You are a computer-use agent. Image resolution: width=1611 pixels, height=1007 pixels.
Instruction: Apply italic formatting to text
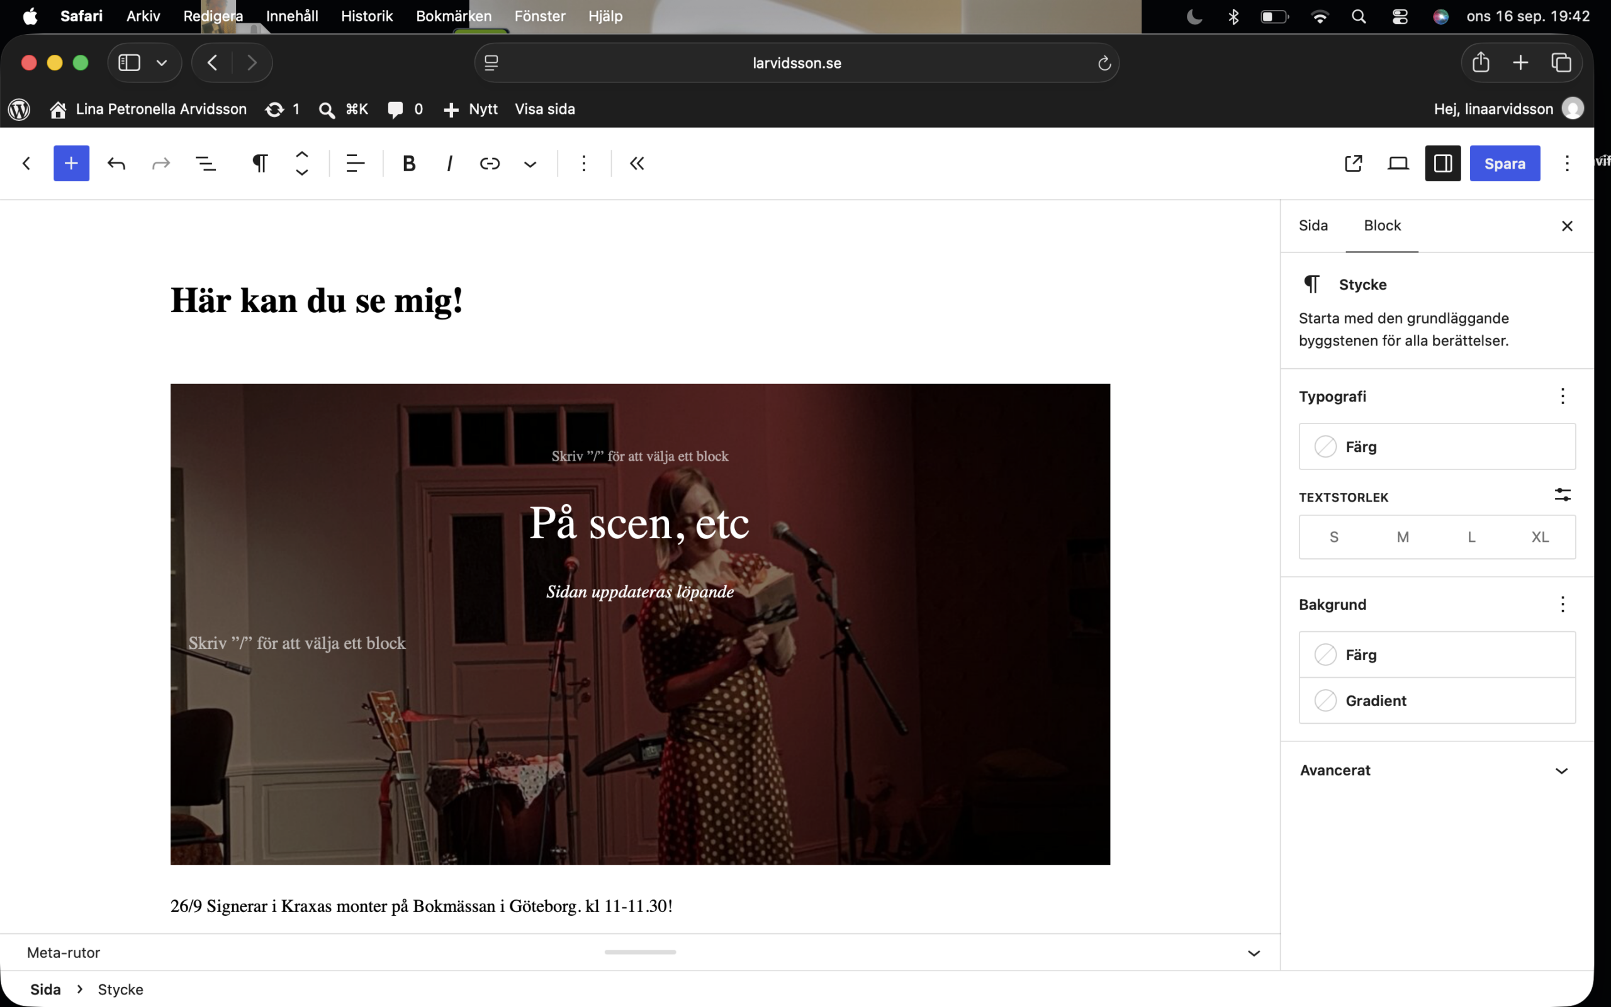pyautogui.click(x=450, y=163)
